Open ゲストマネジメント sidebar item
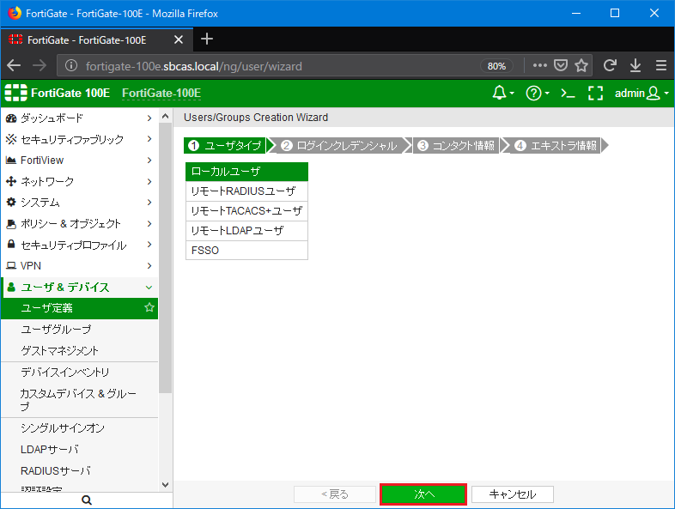675x509 pixels. (x=79, y=350)
